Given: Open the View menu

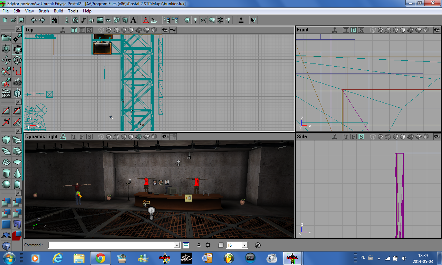Looking at the screenshot, I should (x=29, y=11).
